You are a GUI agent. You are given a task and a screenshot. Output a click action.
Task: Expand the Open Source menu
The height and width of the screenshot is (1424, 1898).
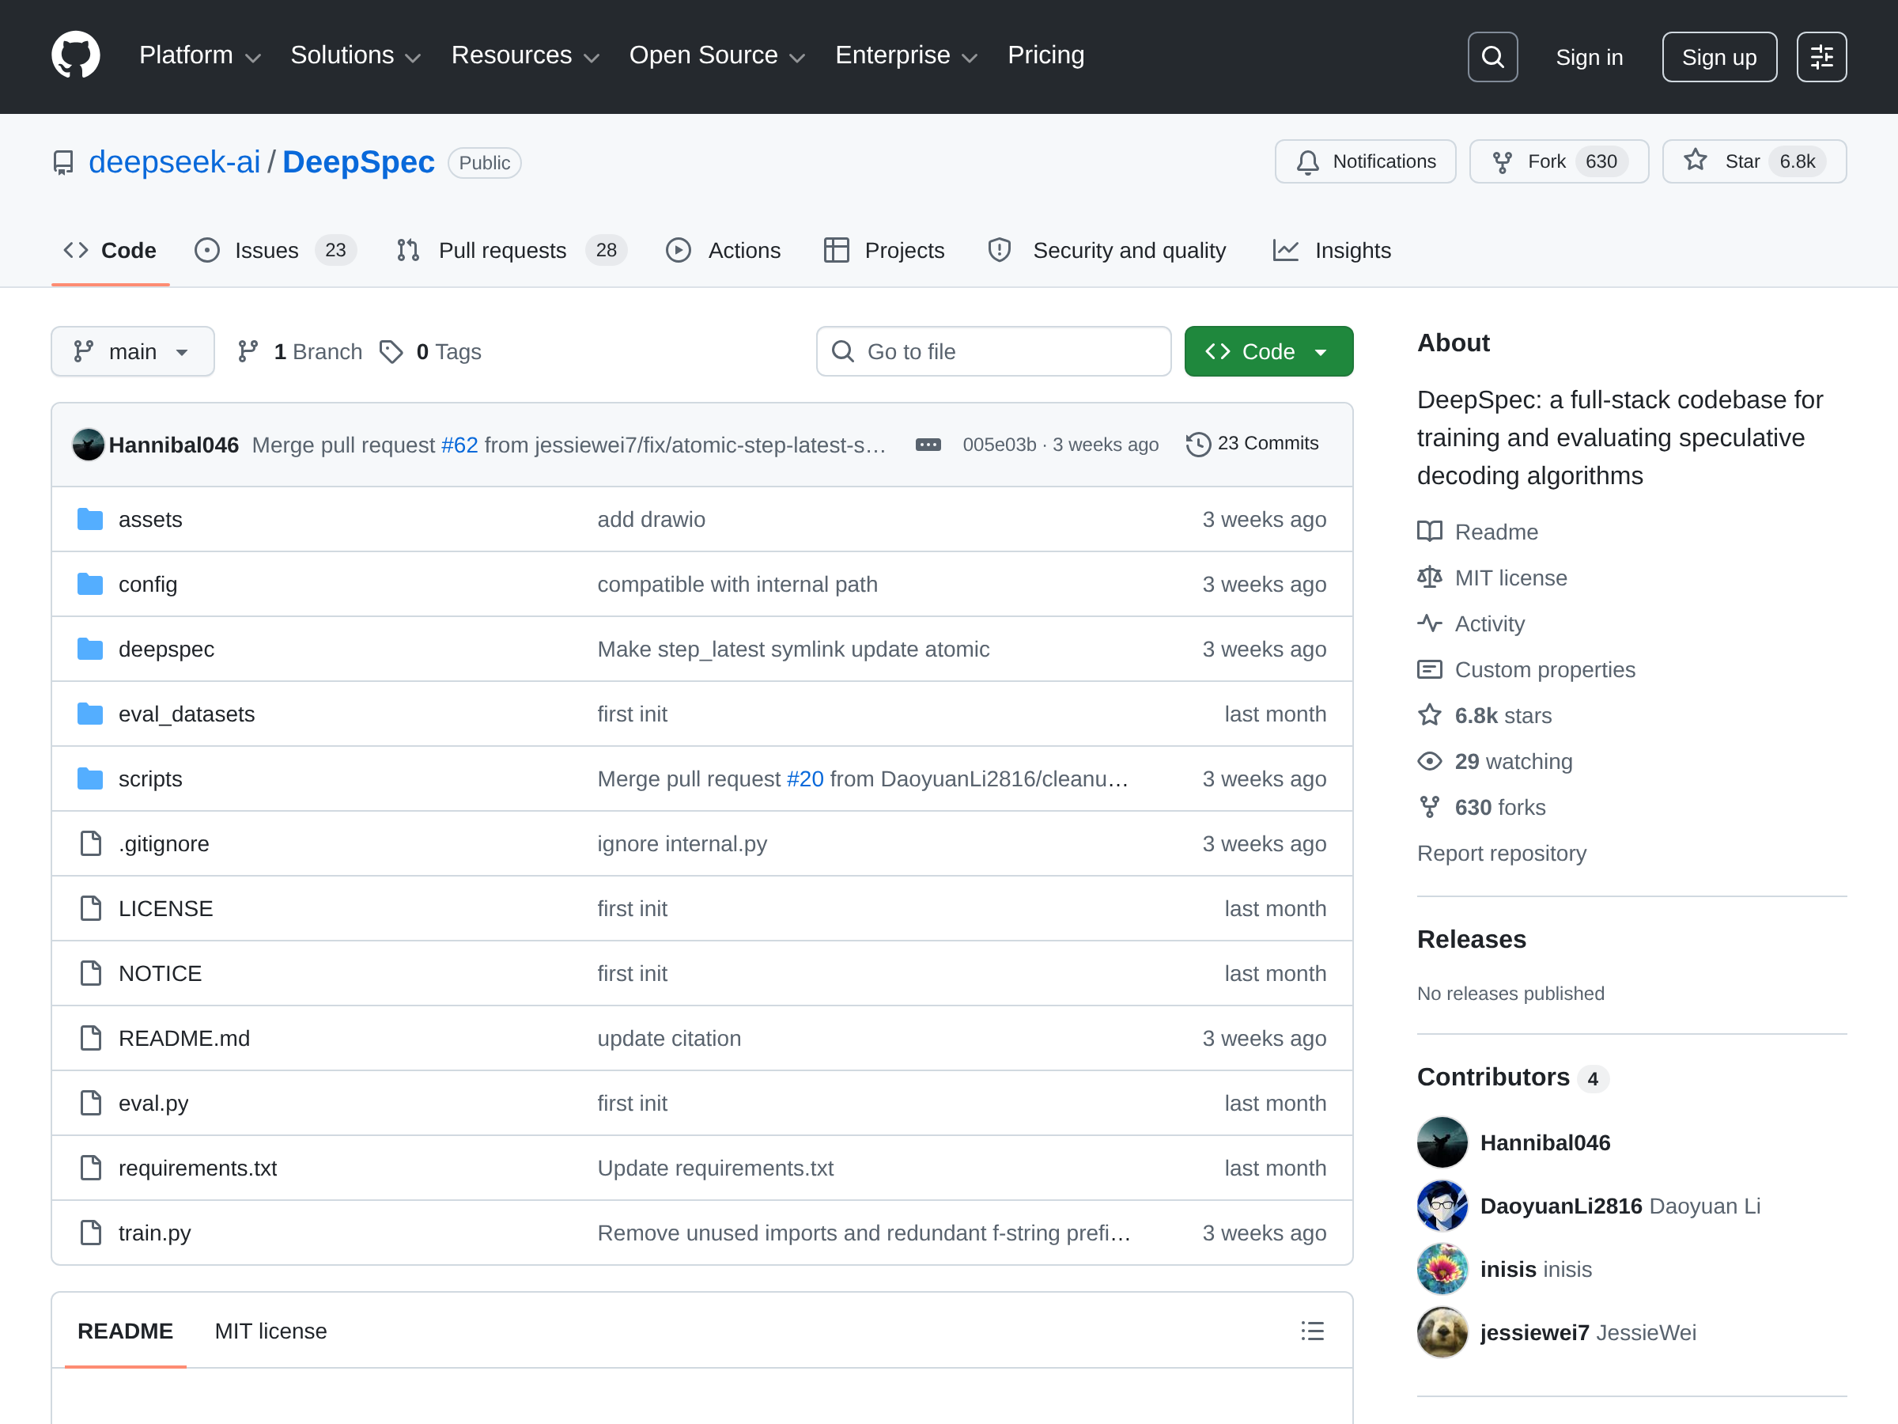coord(717,56)
